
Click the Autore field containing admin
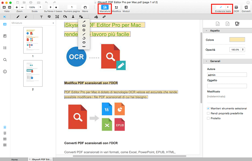(x=227, y=75)
